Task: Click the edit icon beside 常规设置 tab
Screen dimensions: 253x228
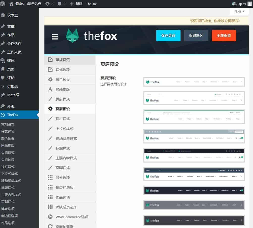Action: pos(50,60)
